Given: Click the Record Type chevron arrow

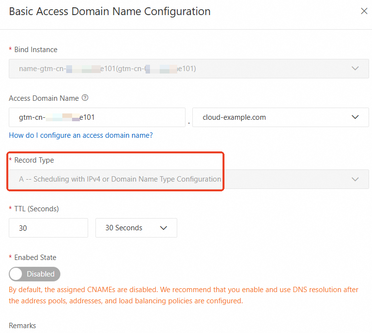Looking at the screenshot, I should pos(355,179).
